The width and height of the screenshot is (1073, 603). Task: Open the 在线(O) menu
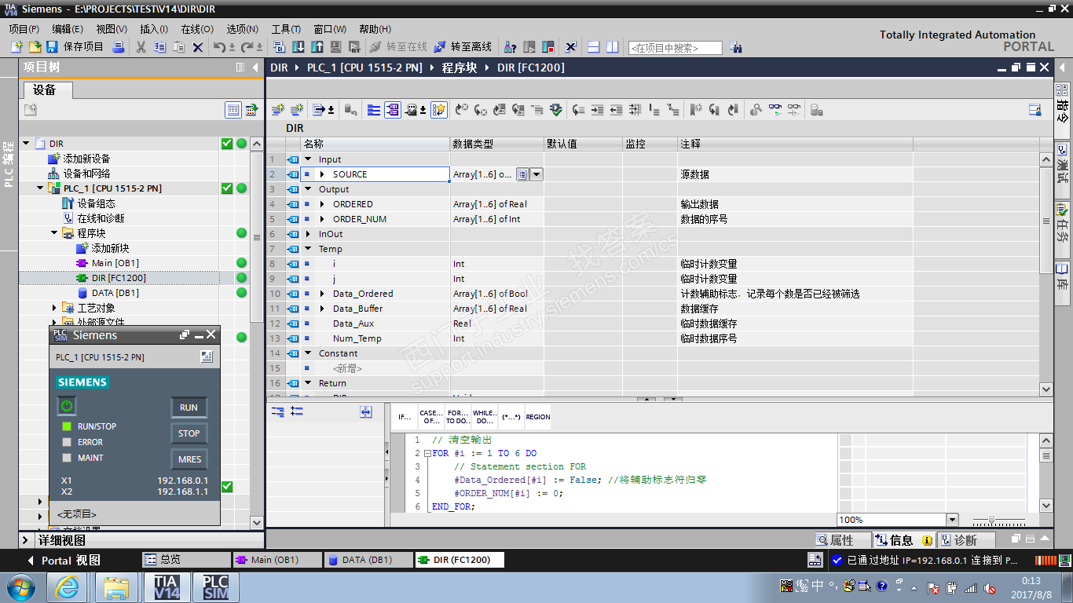pyautogui.click(x=196, y=29)
